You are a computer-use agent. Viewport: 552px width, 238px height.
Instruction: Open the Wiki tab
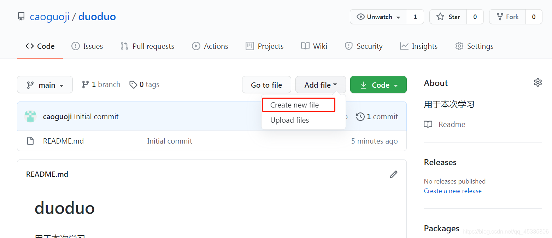click(x=314, y=46)
